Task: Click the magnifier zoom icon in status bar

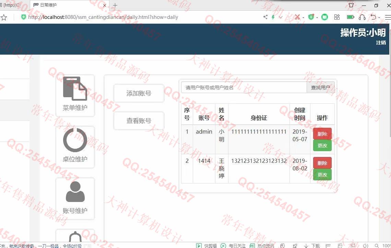Action: [377, 246]
